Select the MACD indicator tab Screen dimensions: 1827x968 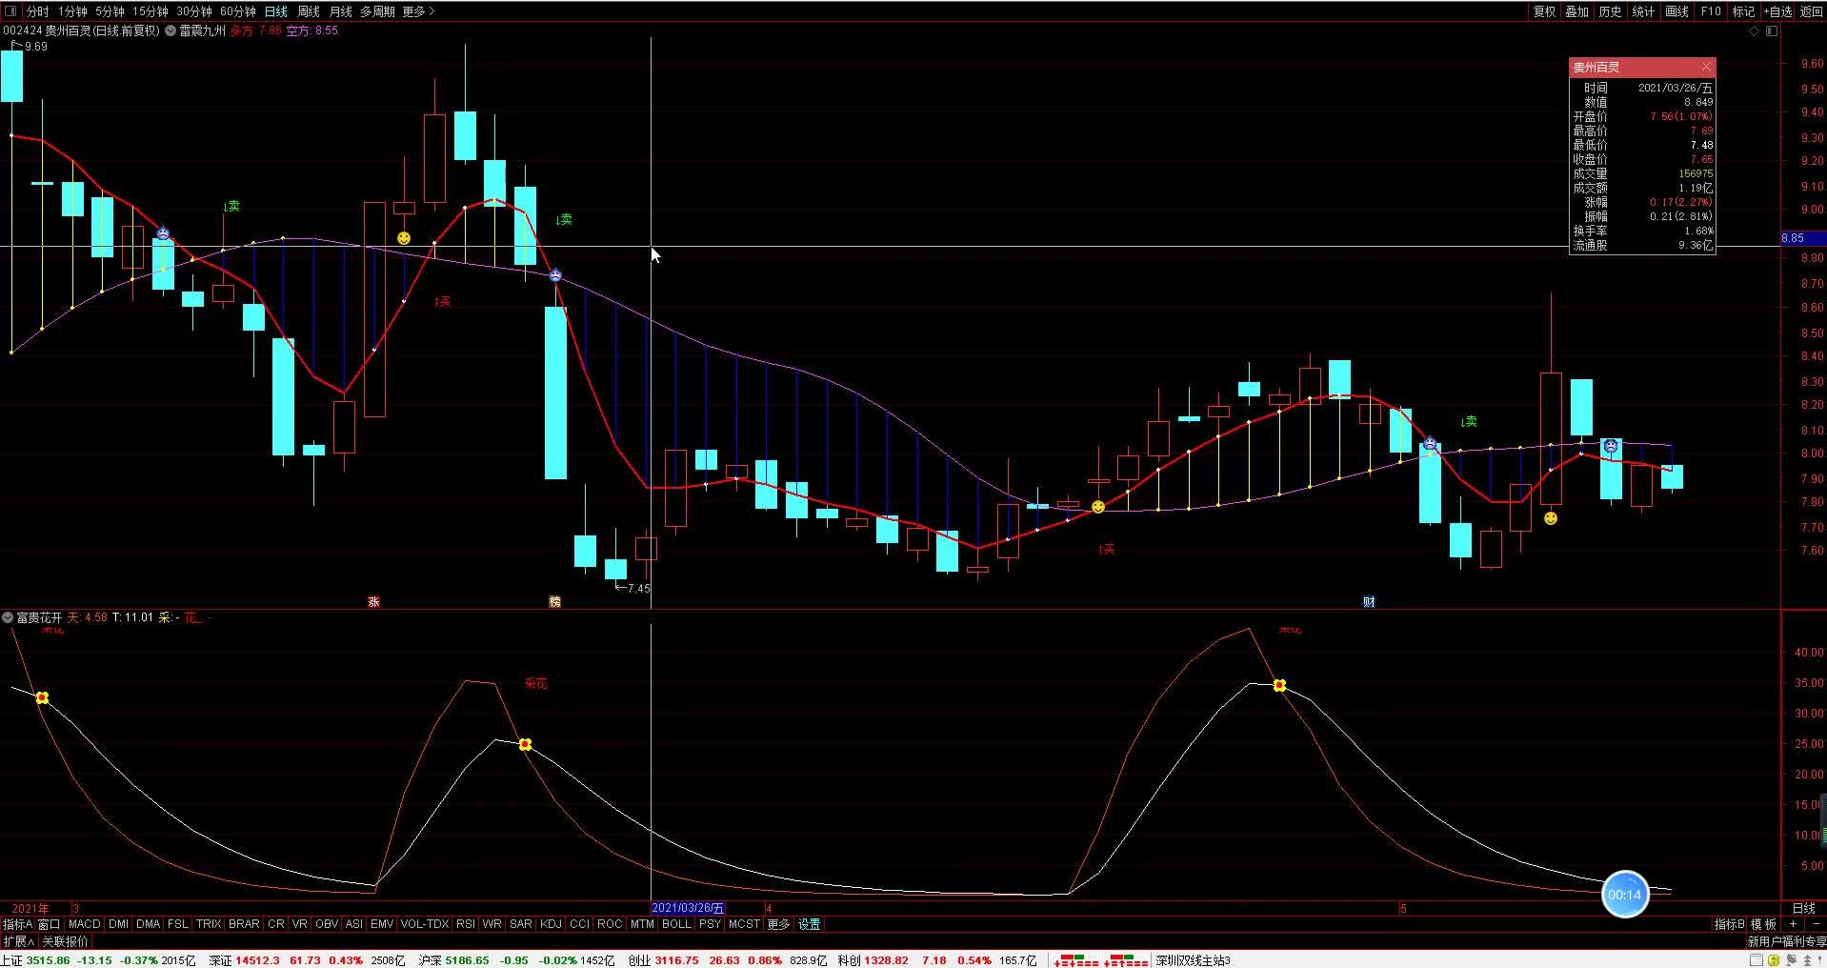coord(84,924)
